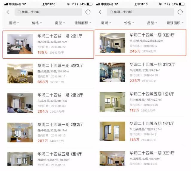Open chat message icon on left screen
Image resolution: width=191 pixels, height=171 pixels.
(88, 12)
